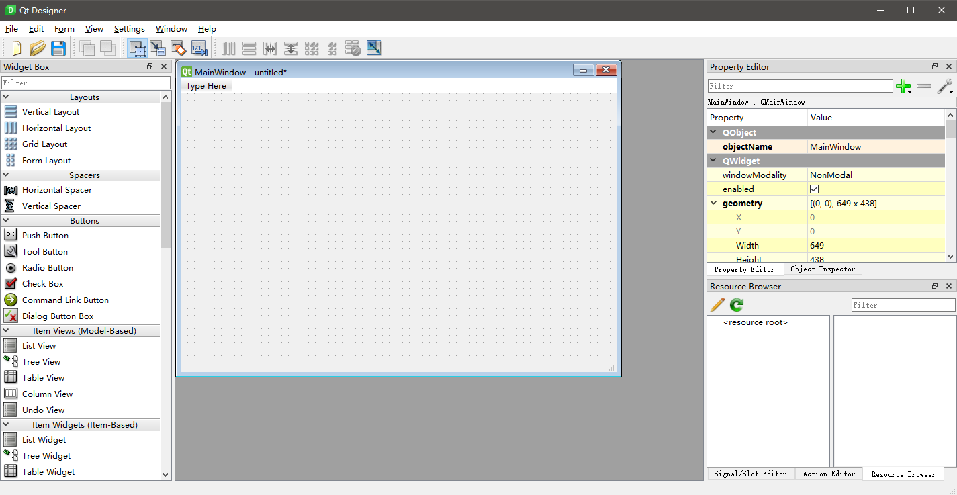Screen dimensions: 957x495
Task: Click Property Editor scroll down arrow
Action: click(x=950, y=257)
